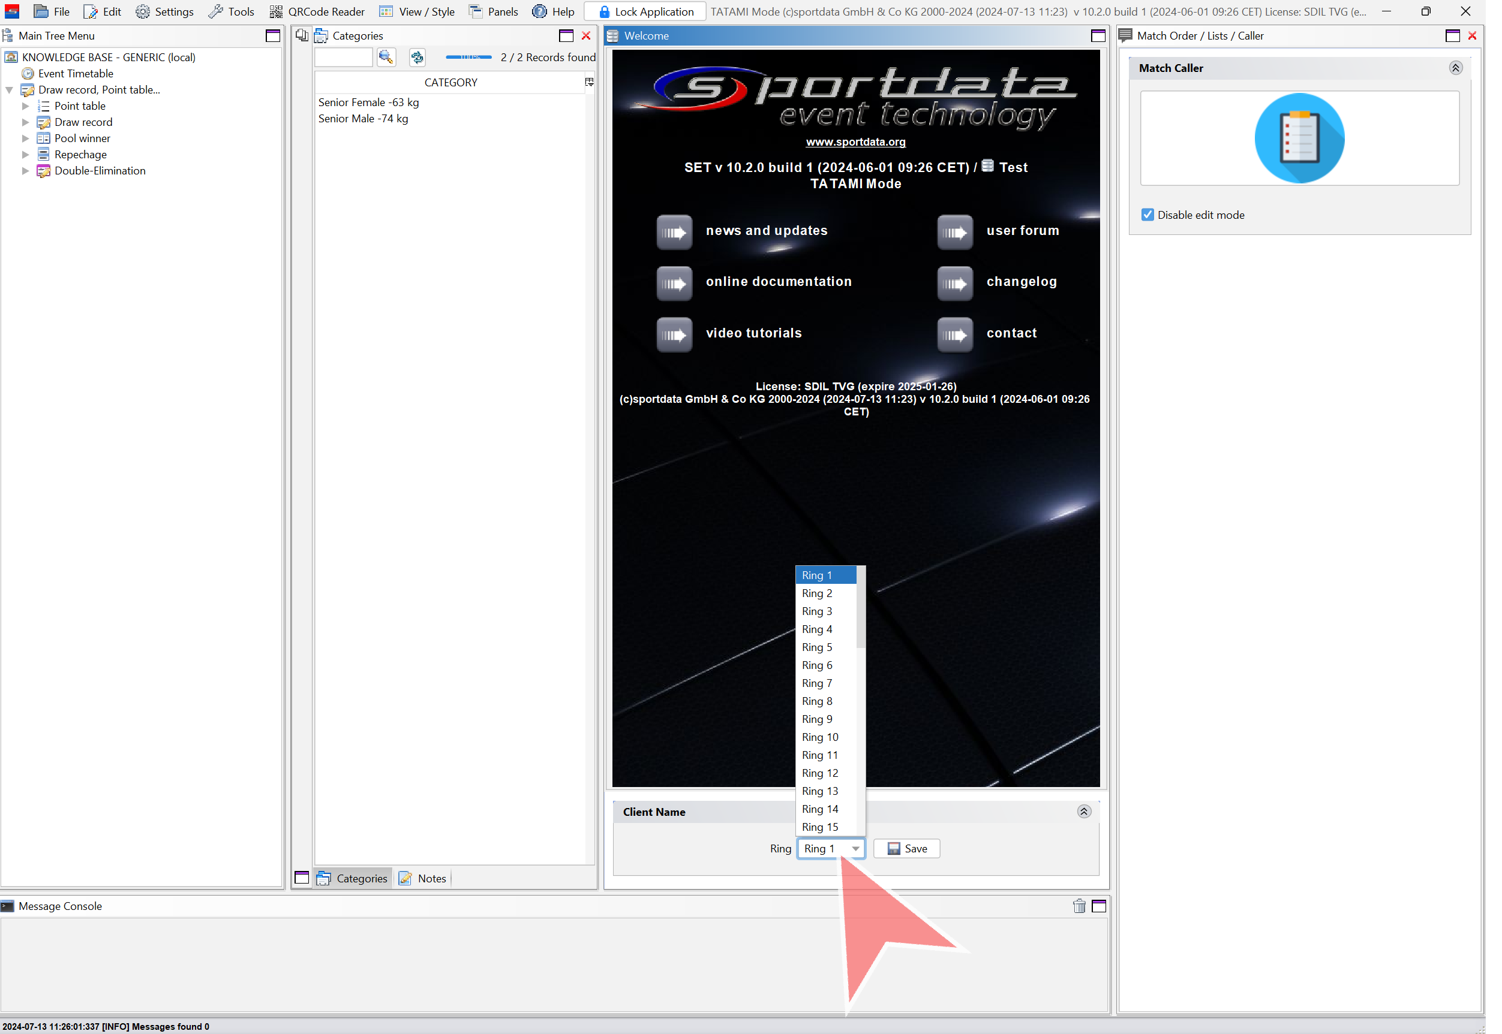Expand the Point table node
The width and height of the screenshot is (1502, 1034).
(25, 105)
